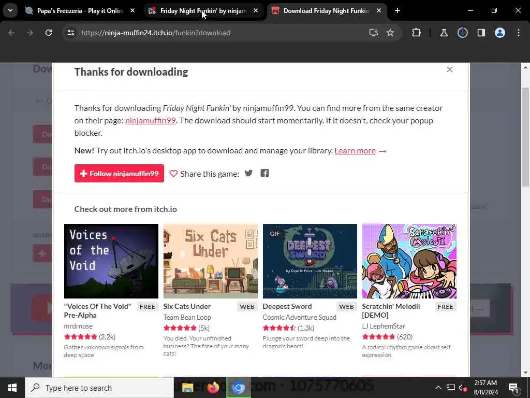530x398 pixels.
Task: Close the Friday Night Funkin' by ninjamuffin tab
Action: [x=256, y=10]
